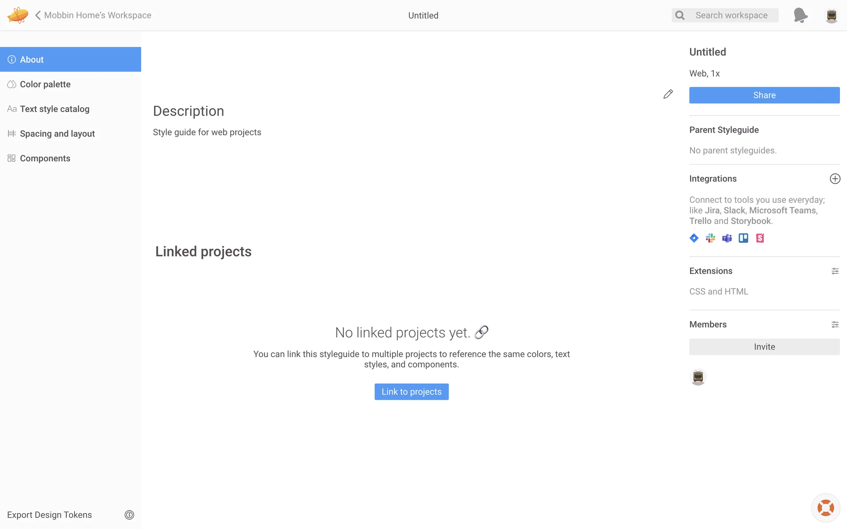The image size is (847, 529).
Task: Click the Storybook integration icon
Action: click(760, 238)
